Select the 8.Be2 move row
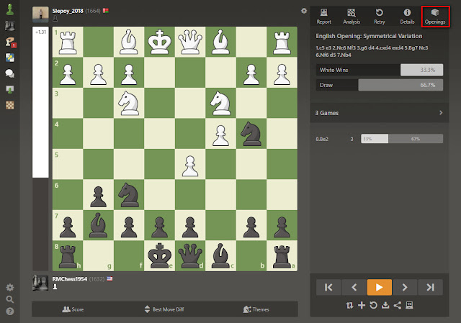Screen dimensions: 461x323 [380, 139]
